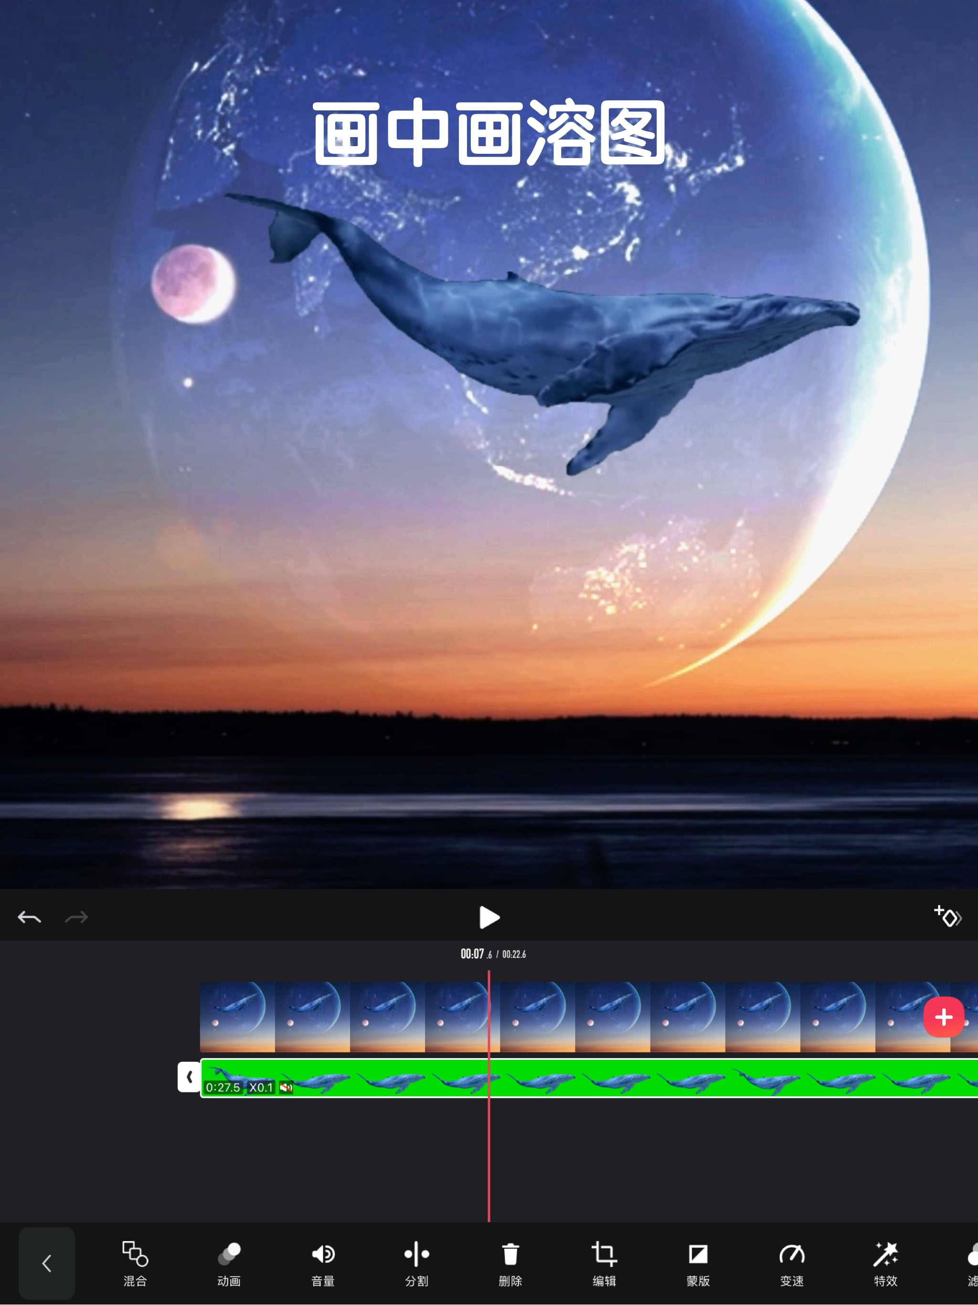This screenshot has height=1305, width=978.
Task: Tap red plus add media button
Action: [x=943, y=1016]
